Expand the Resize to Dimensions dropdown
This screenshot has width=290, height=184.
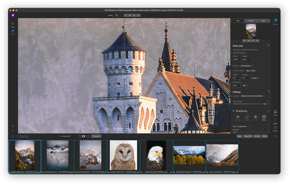point(247,66)
